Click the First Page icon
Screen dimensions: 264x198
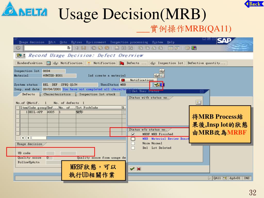click(x=141, y=48)
